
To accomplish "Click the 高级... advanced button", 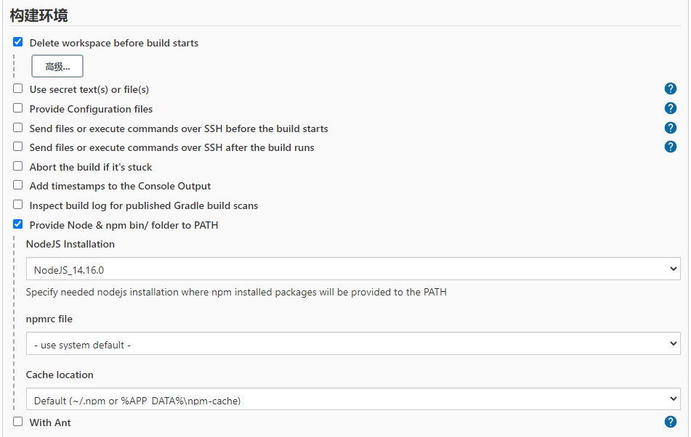I will 57,66.
